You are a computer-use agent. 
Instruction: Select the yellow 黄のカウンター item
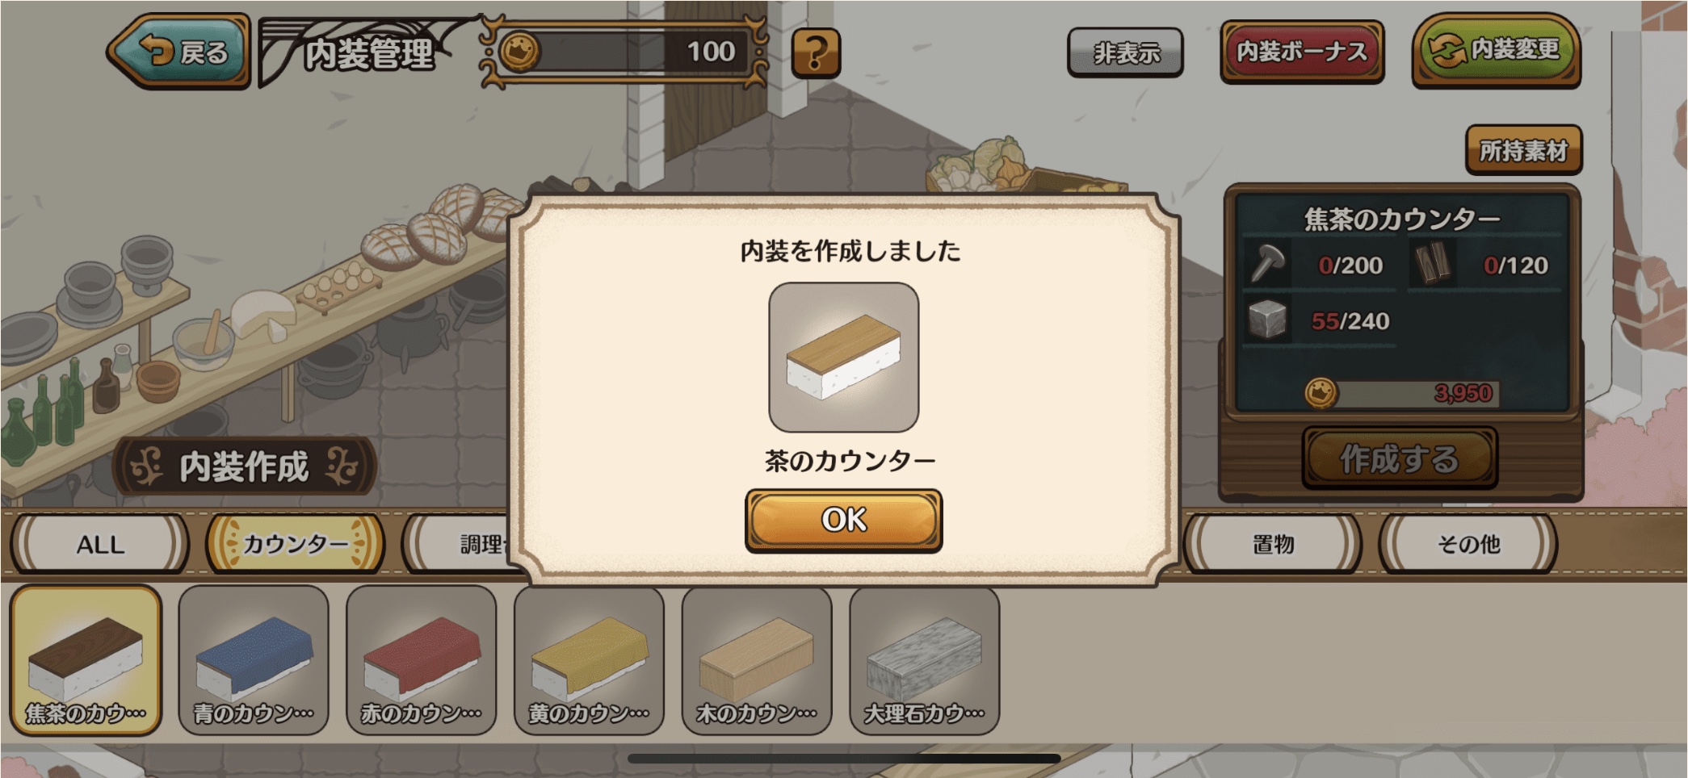(x=589, y=660)
